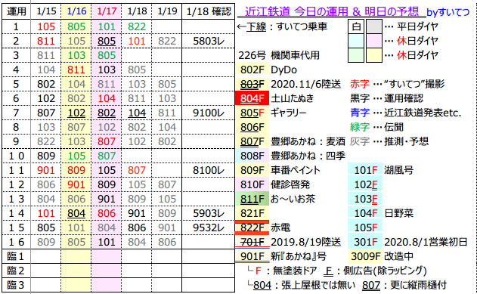Image resolution: width=477 pixels, height=294 pixels.
Task: Select the red 1/17 date header
Action: (x=107, y=11)
